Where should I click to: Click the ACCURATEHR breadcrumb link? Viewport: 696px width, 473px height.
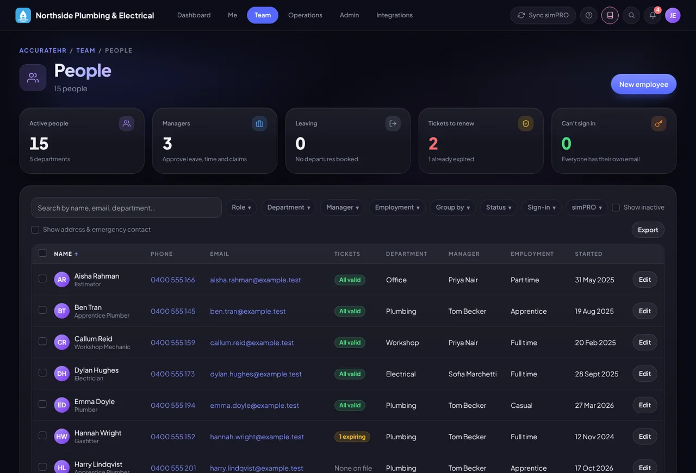click(43, 51)
